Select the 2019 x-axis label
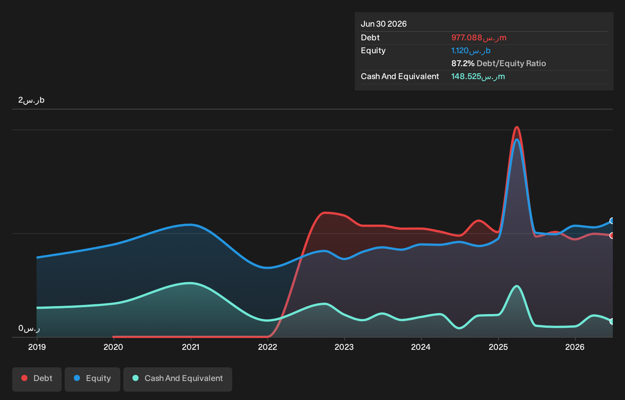 37,347
